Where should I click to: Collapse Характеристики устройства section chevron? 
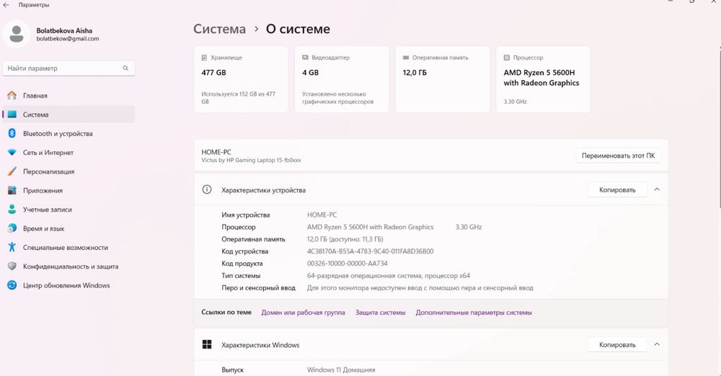(657, 189)
